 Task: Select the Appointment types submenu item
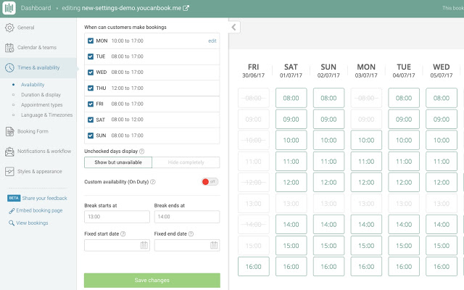click(42, 104)
